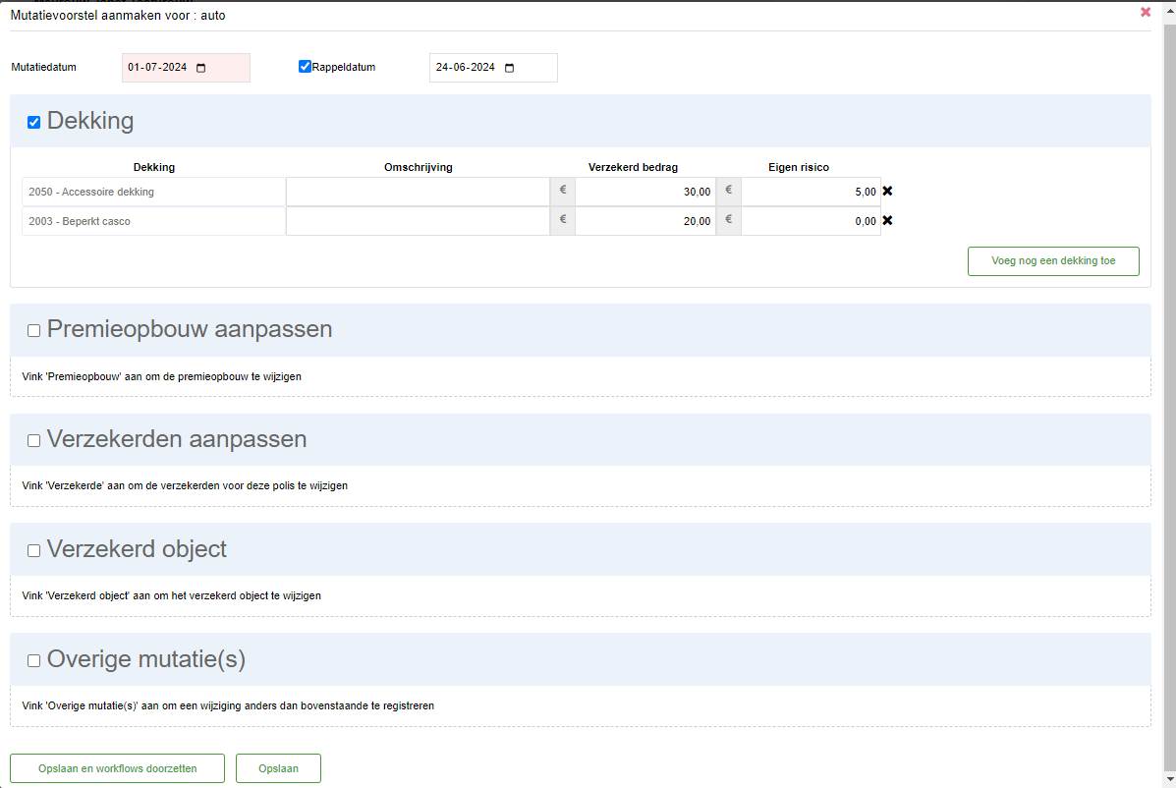Click the hint text about Overige mutatie(s)
Screen dimensions: 1176x788
pos(228,705)
